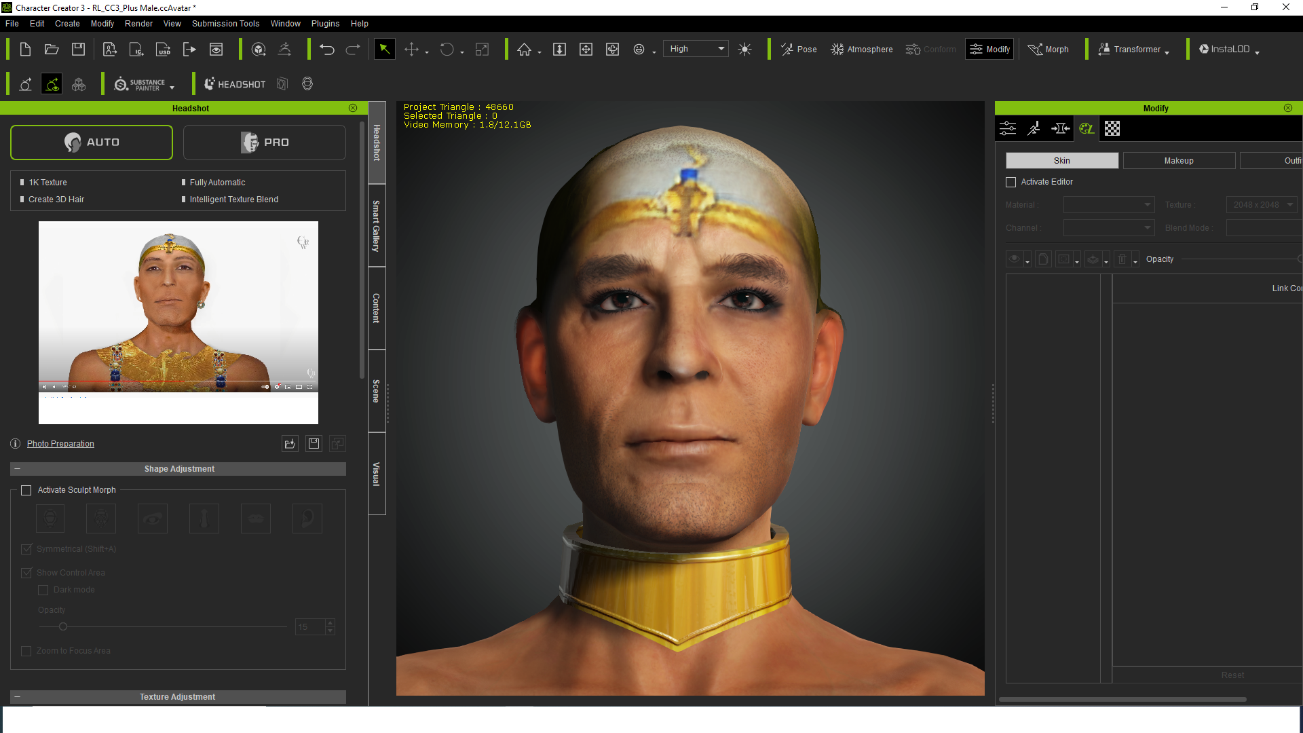Save project with the disk icon

tap(79, 49)
